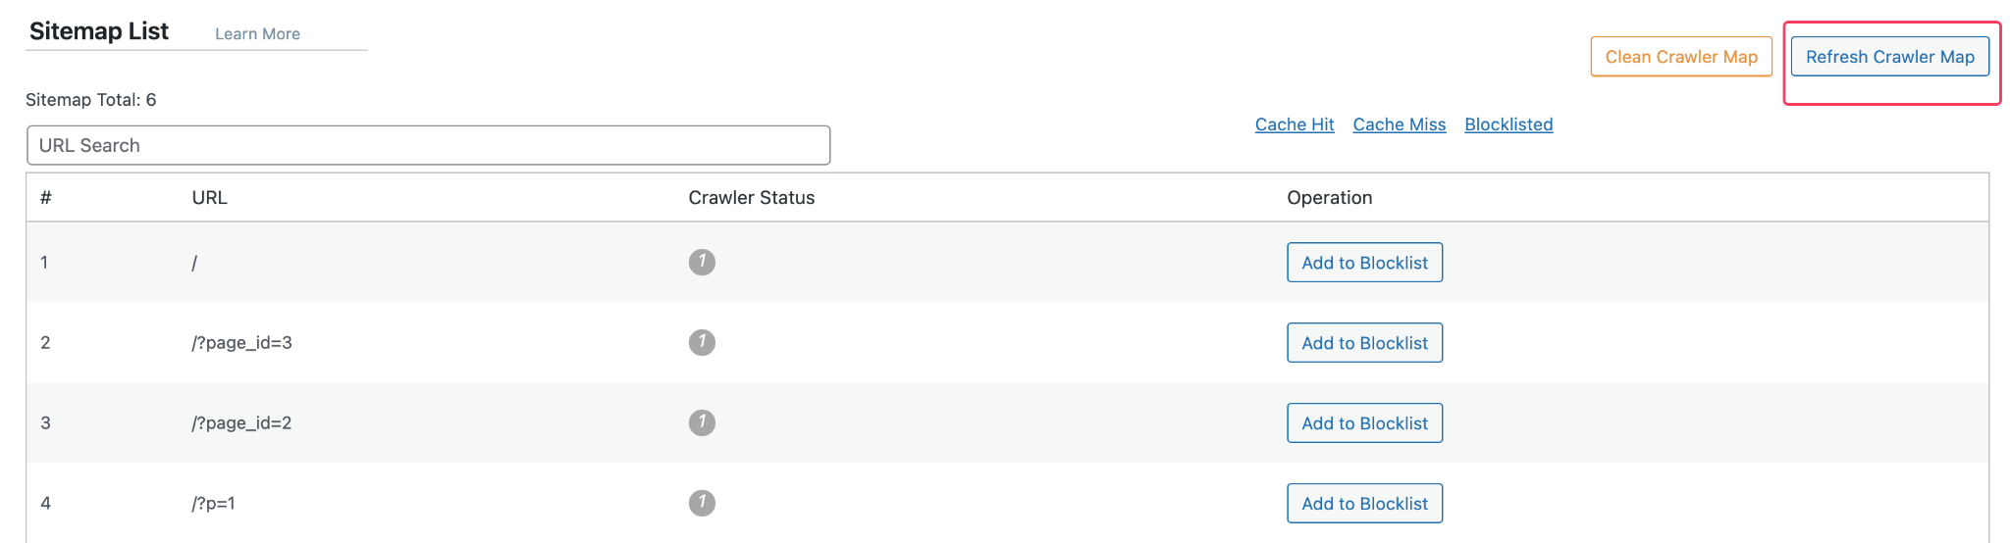Add /?p=1 to the blocklist

coord(1364,504)
